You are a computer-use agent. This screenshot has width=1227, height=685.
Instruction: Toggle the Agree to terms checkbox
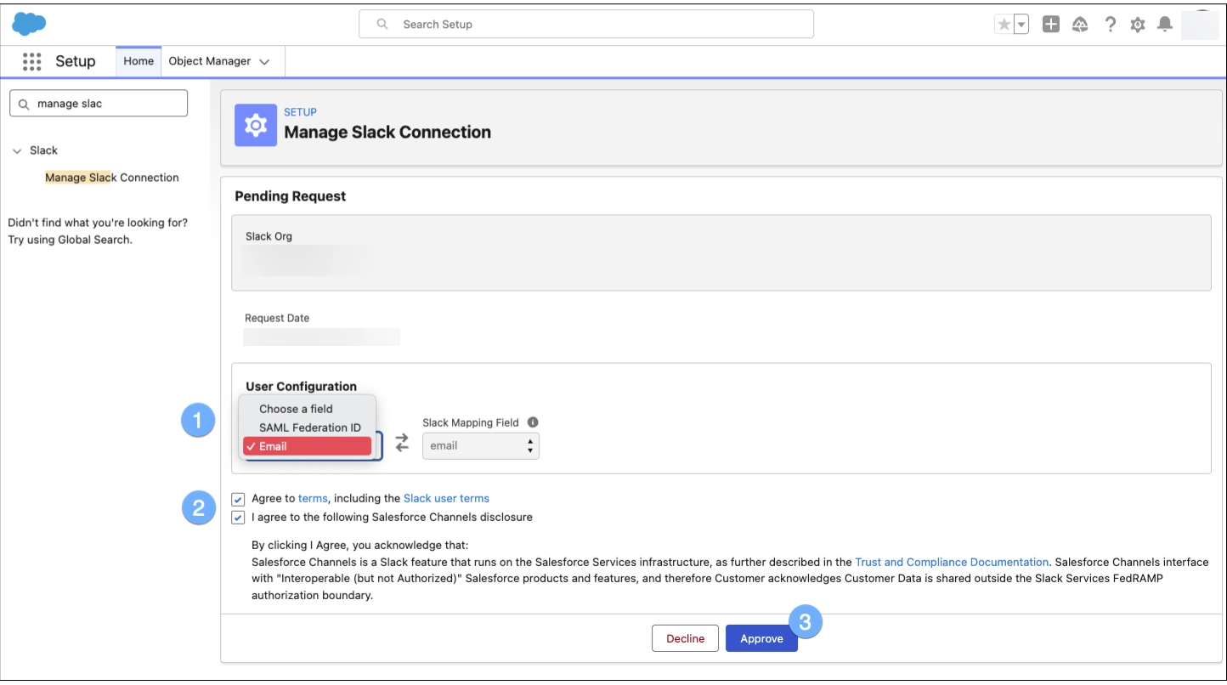click(238, 499)
